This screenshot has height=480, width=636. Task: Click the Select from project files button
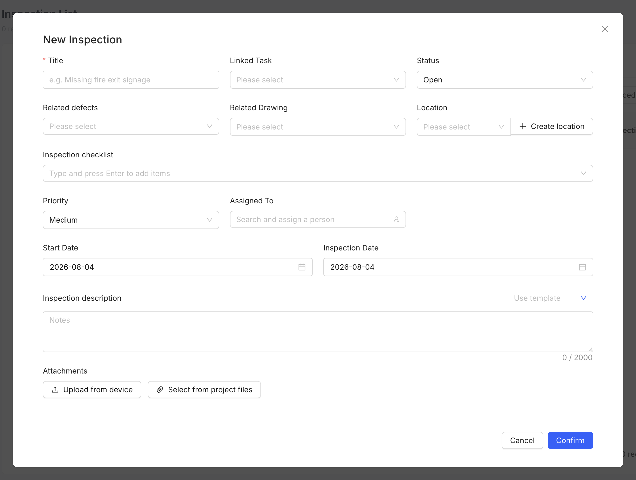coord(204,390)
